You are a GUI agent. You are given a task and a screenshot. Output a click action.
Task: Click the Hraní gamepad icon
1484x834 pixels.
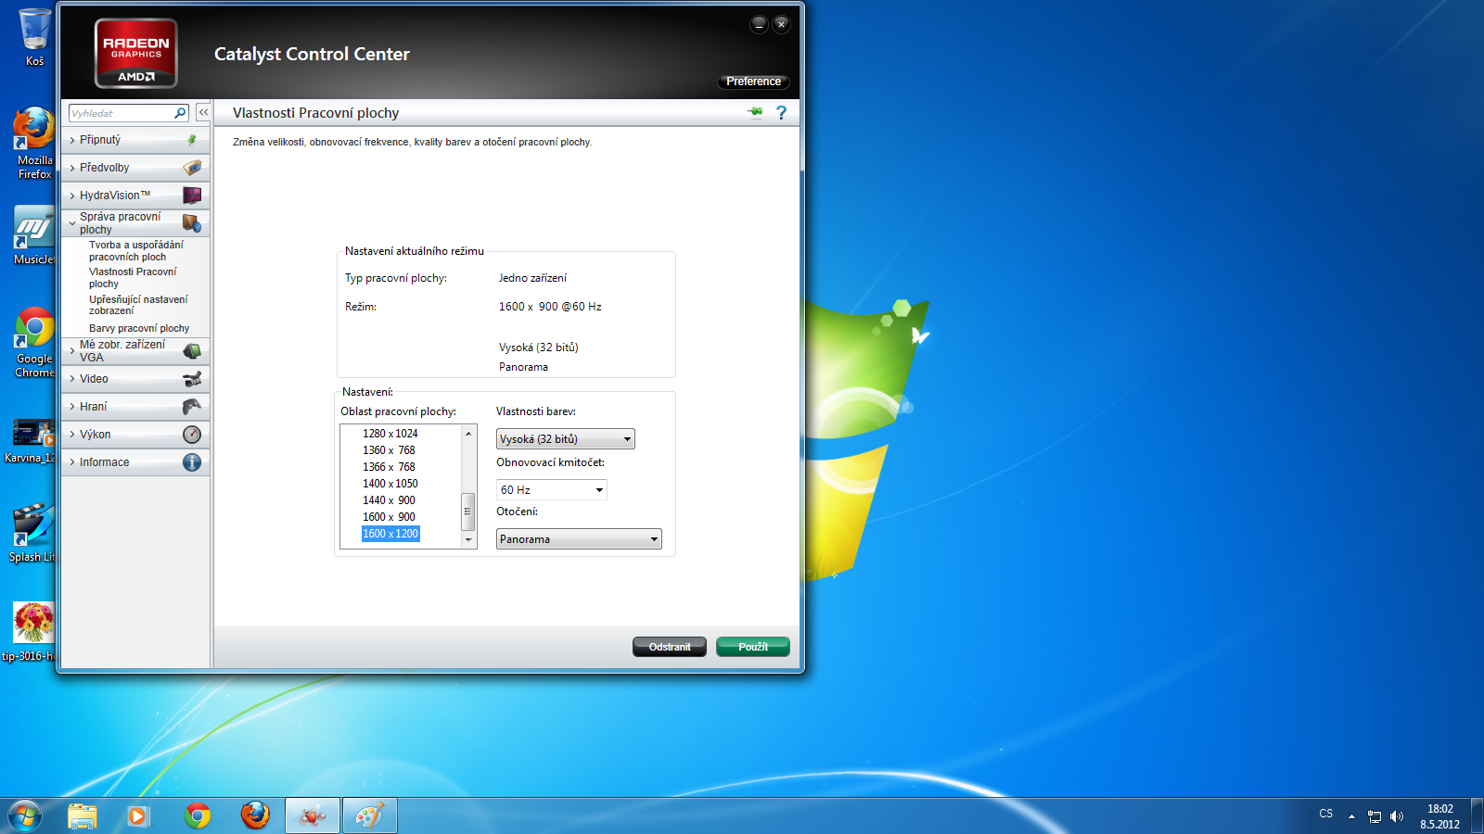click(x=192, y=407)
